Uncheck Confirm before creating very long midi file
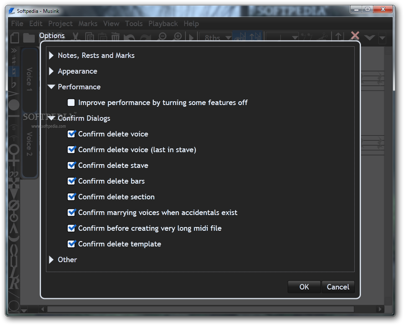 [x=71, y=228]
